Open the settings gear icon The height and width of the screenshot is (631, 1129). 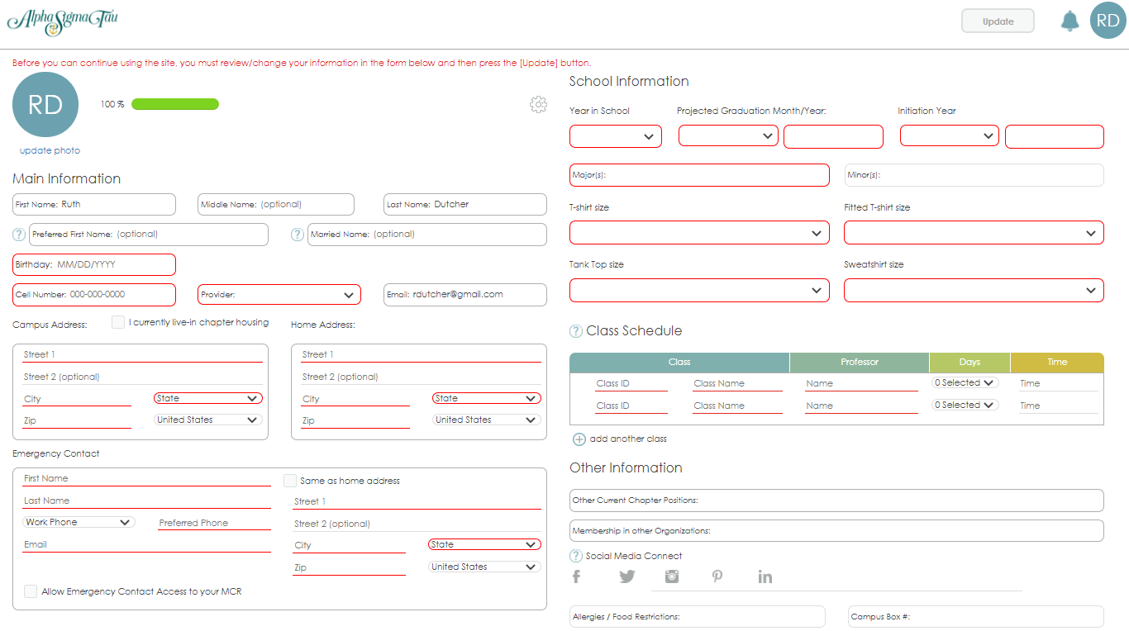[538, 104]
